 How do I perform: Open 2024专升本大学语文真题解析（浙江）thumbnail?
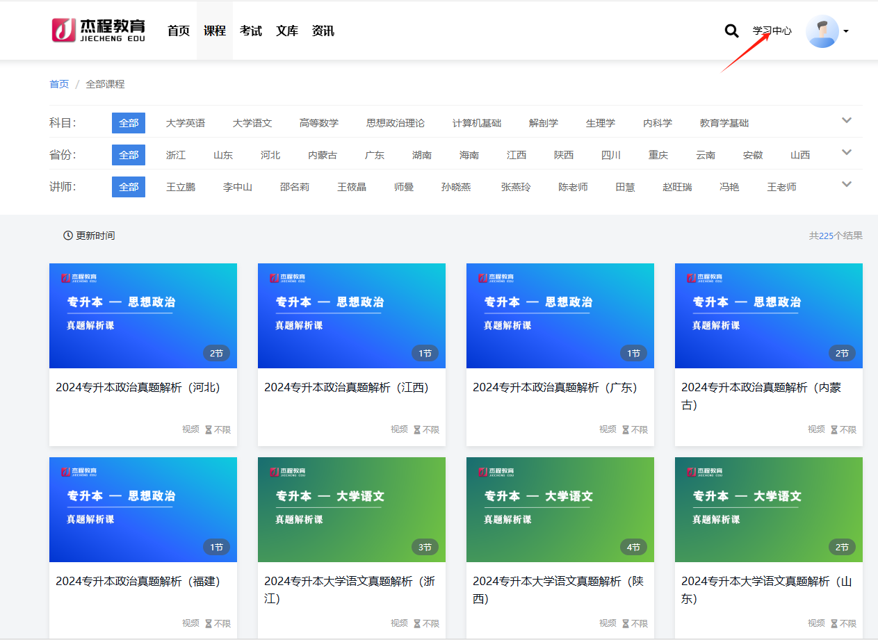[351, 509]
